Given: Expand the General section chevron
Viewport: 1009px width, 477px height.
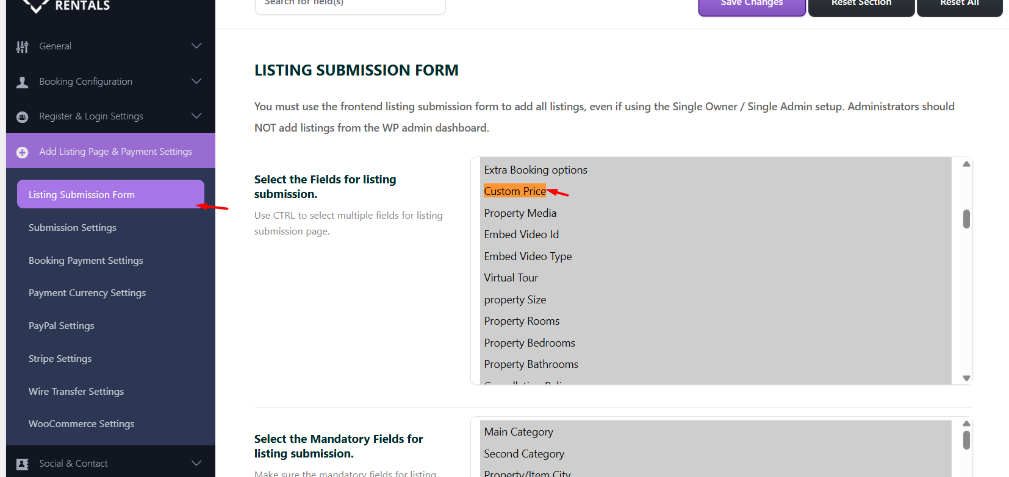Looking at the screenshot, I should click(196, 46).
